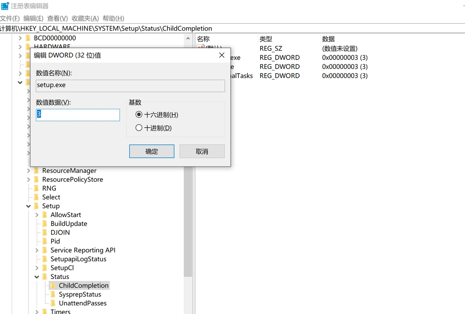
Task: Click the 数值数据 input field
Action: click(x=78, y=115)
